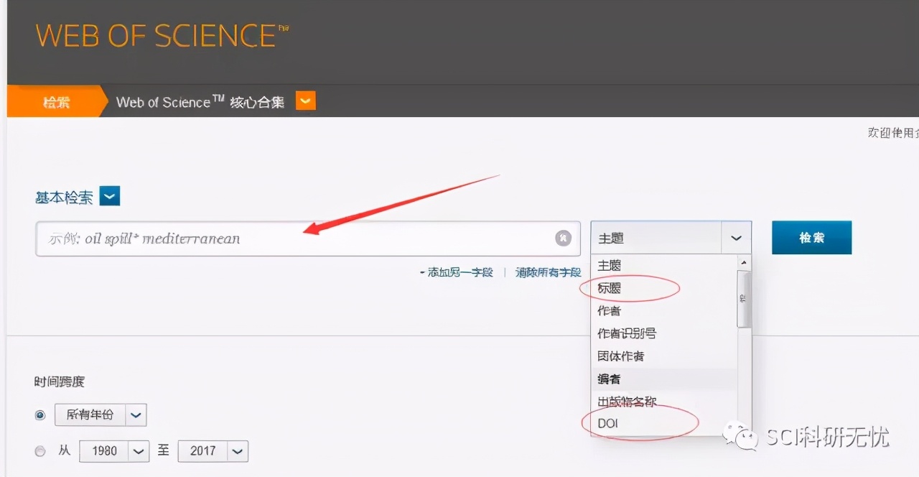This screenshot has width=919, height=477.
Task: Select the 从 1980 至 2017 radio button
Action: pyautogui.click(x=41, y=451)
